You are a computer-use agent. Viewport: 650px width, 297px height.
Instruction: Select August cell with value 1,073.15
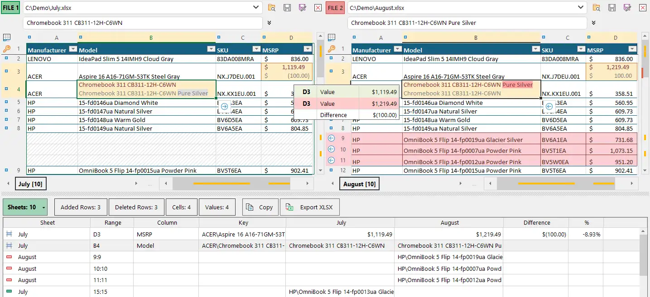click(611, 151)
